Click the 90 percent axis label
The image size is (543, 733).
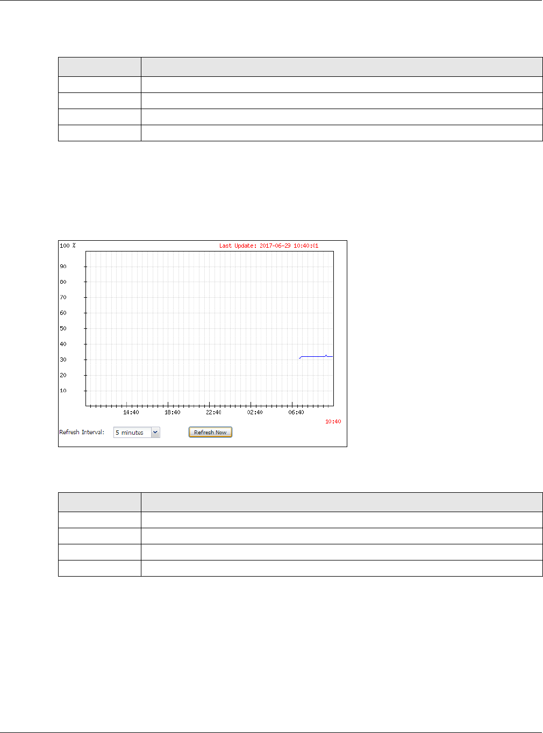pos(63,267)
